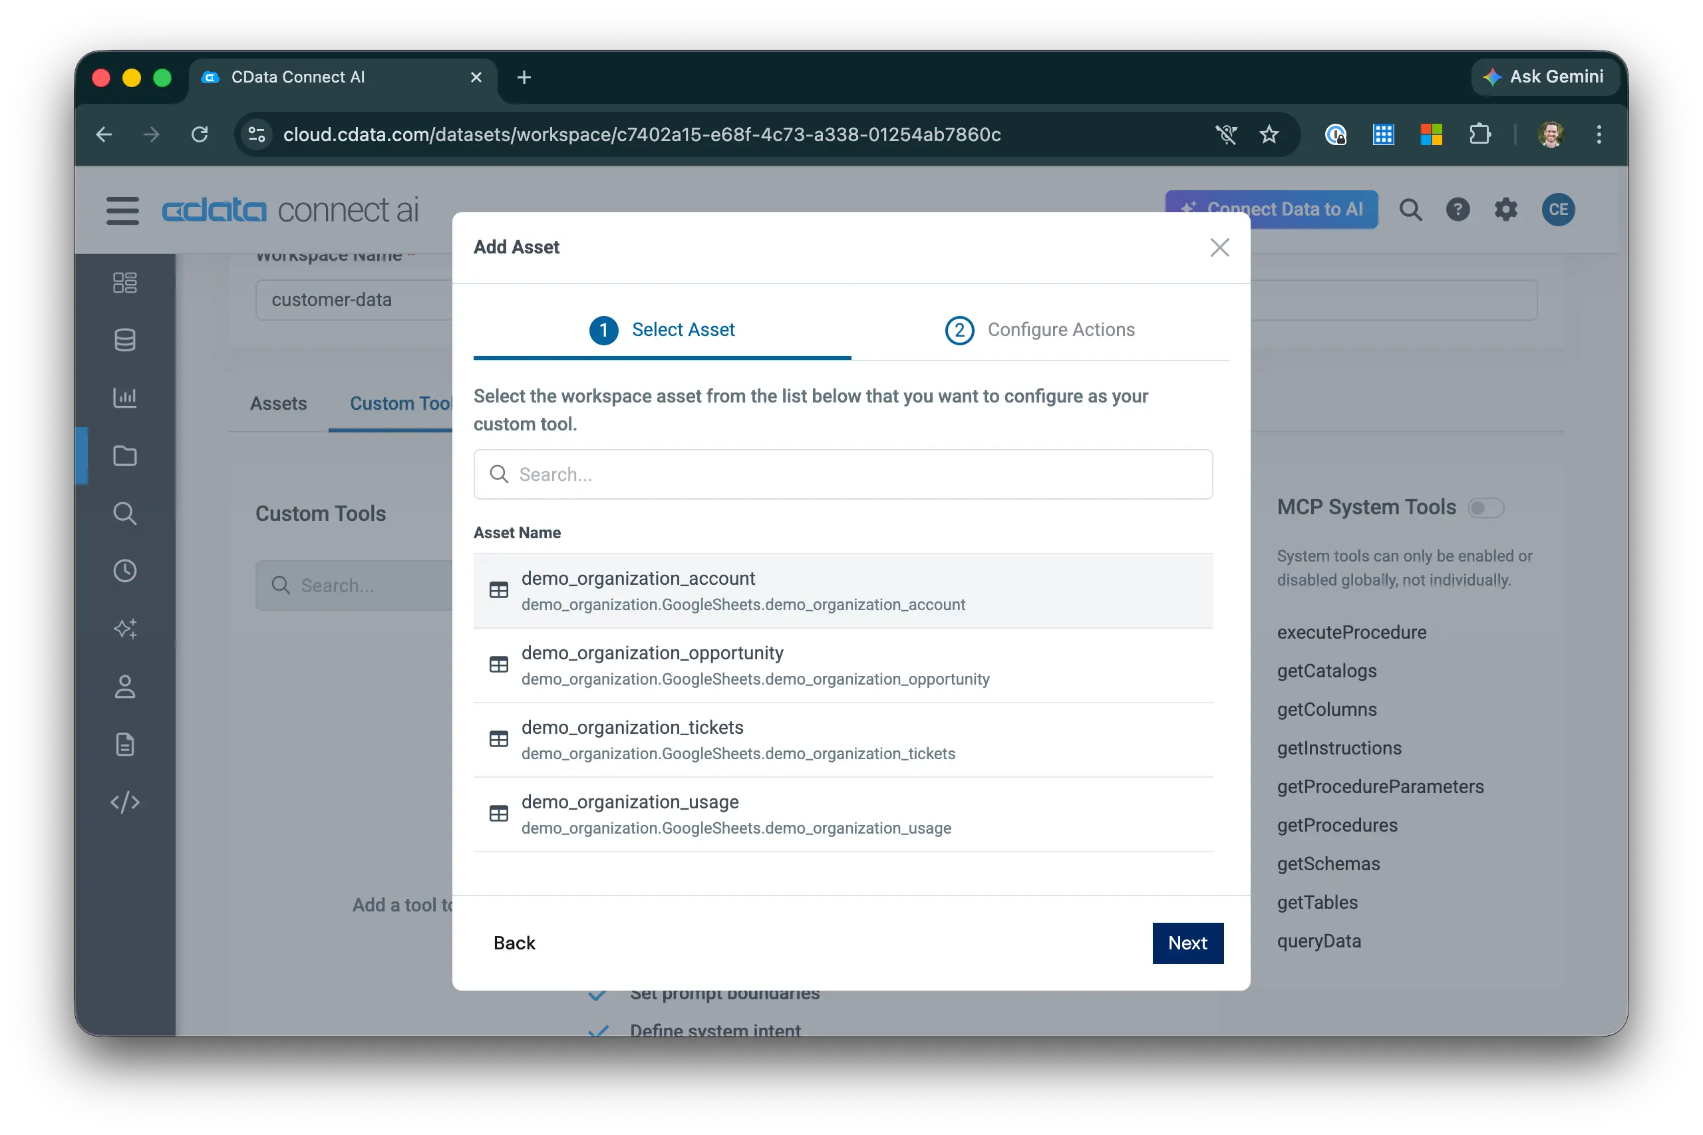Click the asset search field in the dialog
The height and width of the screenshot is (1135, 1703).
pos(842,474)
